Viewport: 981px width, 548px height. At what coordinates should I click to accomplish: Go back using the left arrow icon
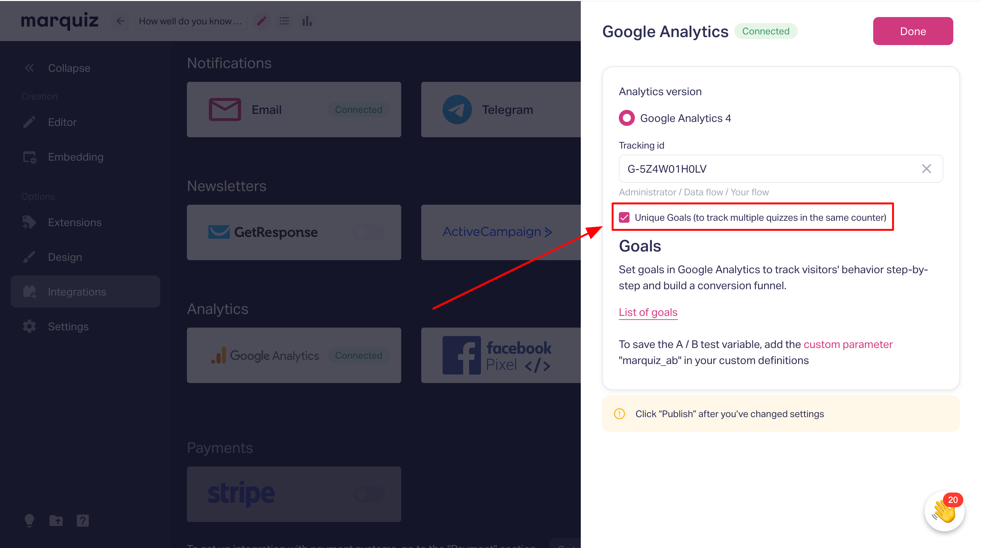tap(120, 21)
